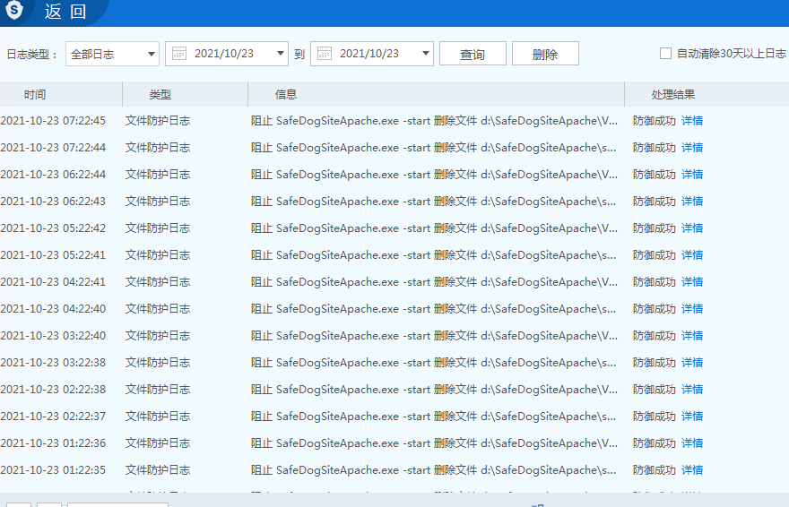Click the info message of the 05:22:41 log
Viewport: 789px width, 507px height.
[433, 255]
